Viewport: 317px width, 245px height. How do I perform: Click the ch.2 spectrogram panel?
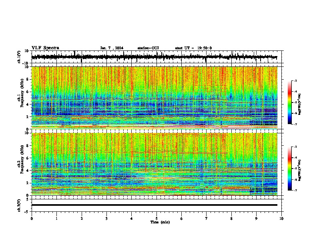point(154,164)
